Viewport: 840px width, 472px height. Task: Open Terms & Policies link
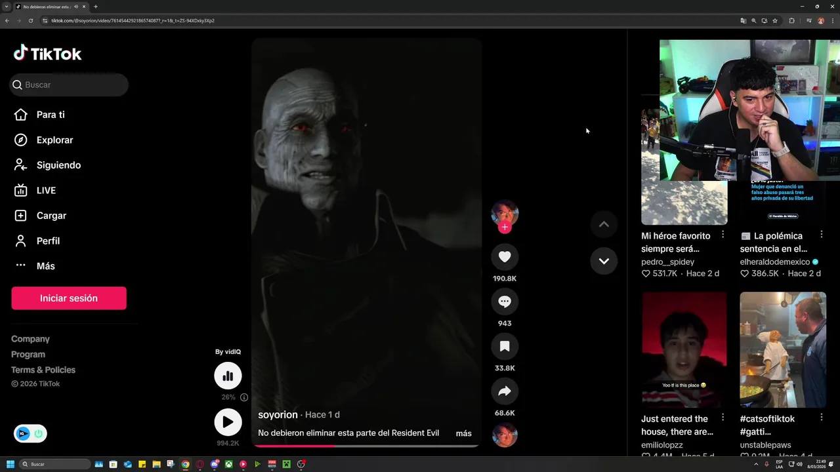(x=43, y=370)
